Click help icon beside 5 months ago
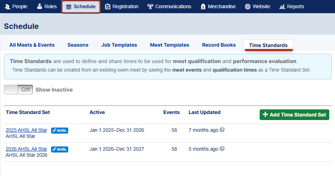 tap(222, 149)
